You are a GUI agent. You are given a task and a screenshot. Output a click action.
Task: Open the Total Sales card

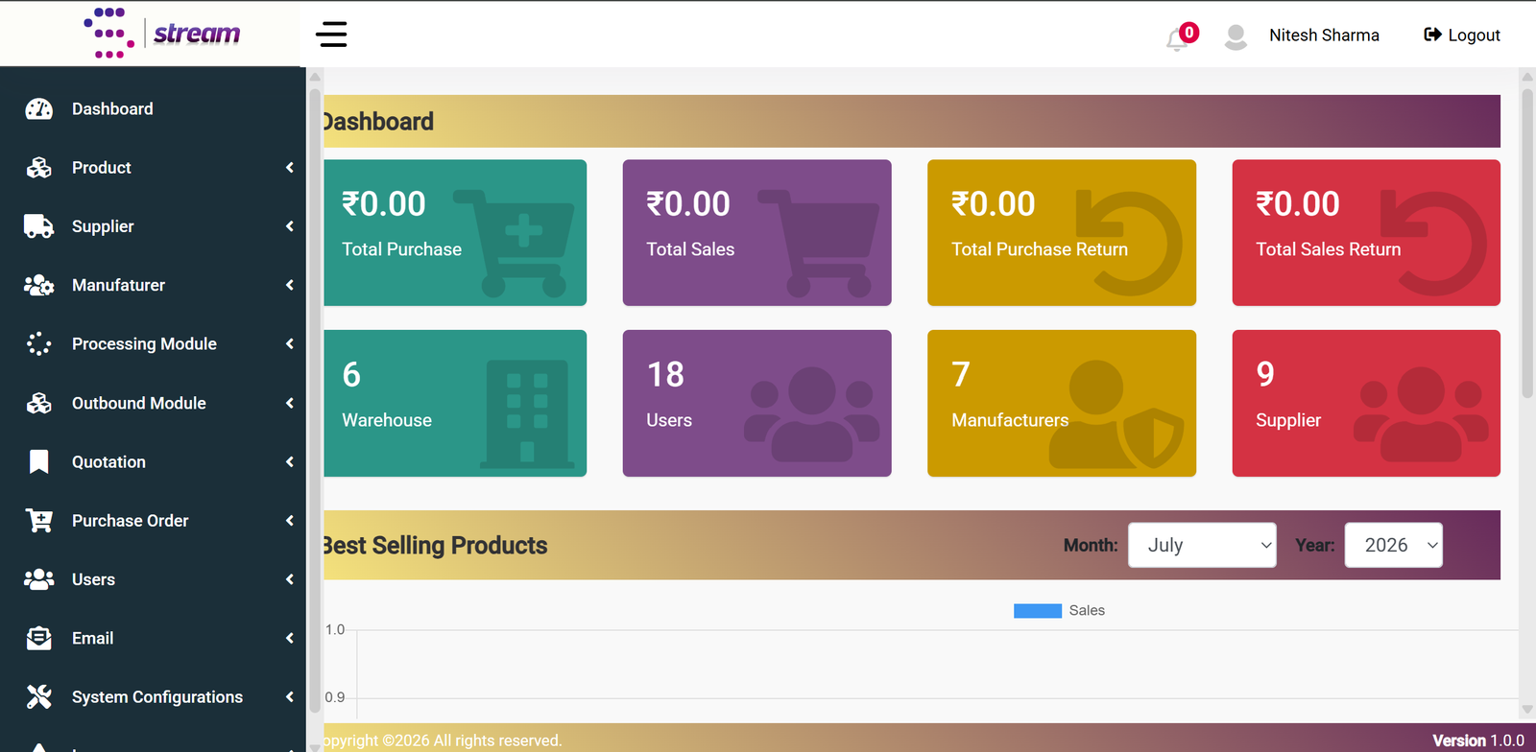coord(756,233)
